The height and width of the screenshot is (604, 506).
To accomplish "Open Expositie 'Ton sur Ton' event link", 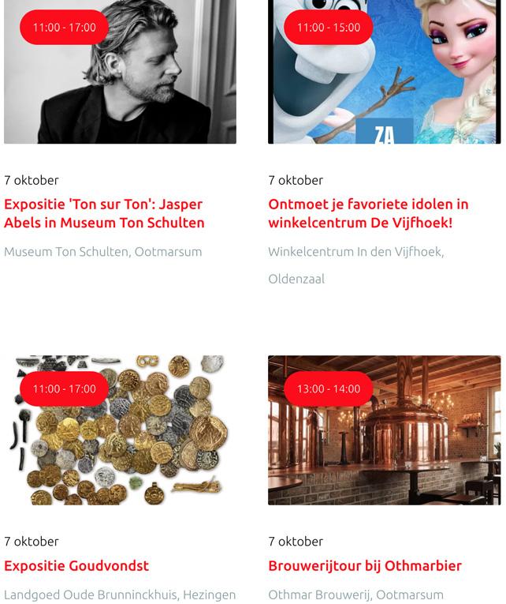I will (x=104, y=213).
